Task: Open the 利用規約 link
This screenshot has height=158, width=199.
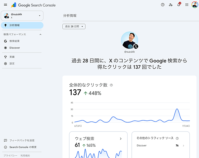Action: coord(25,156)
